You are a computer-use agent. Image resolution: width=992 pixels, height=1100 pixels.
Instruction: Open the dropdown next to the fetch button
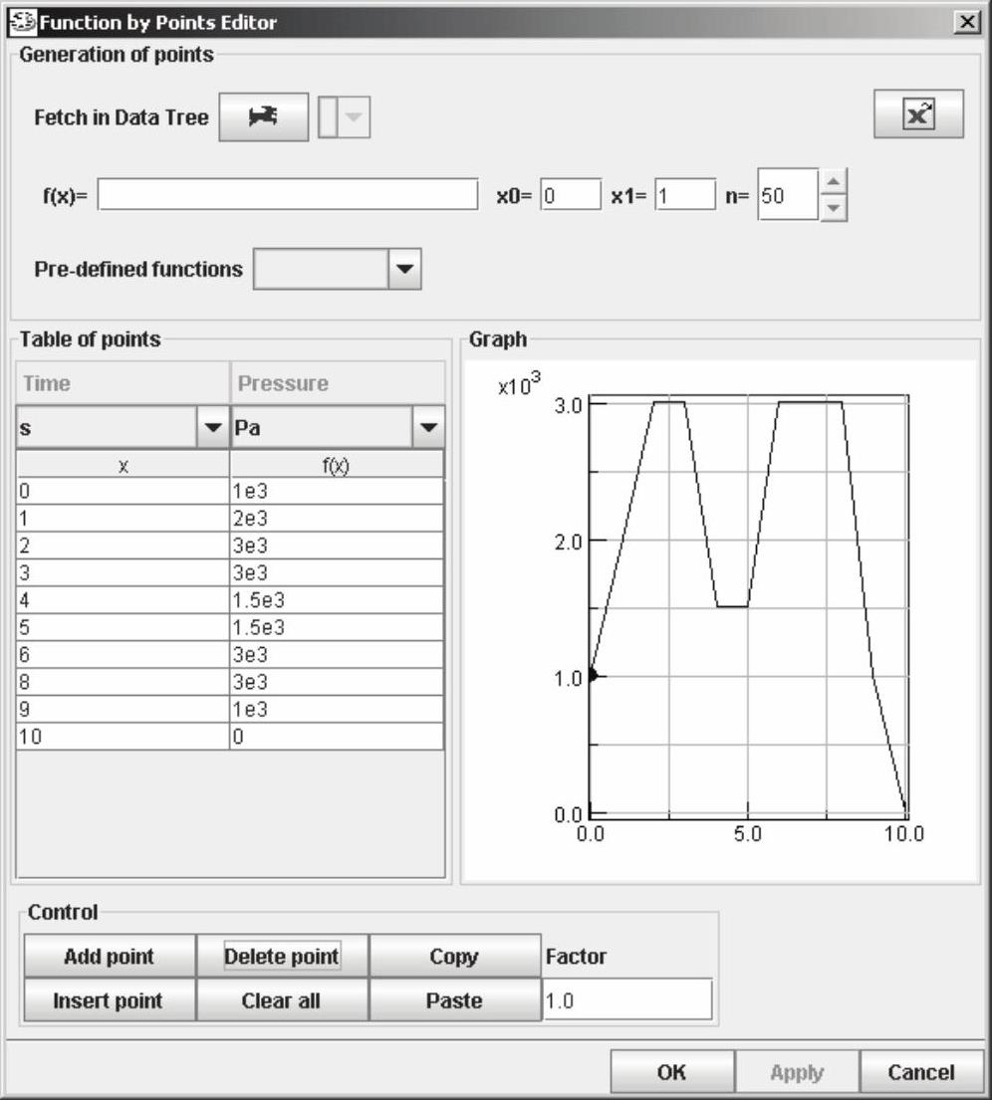[x=355, y=118]
